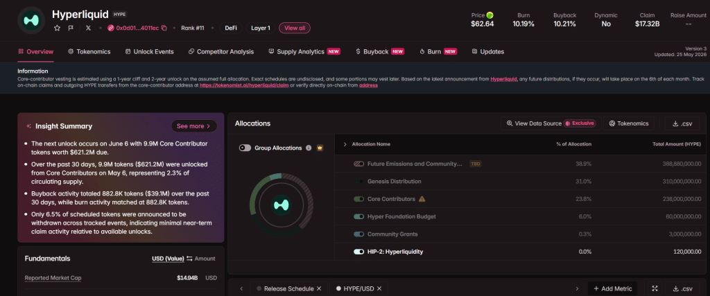Image resolution: width=710 pixels, height=296 pixels.
Task: Toggle Future Emissions and Community allocation visibility
Action: pos(358,164)
